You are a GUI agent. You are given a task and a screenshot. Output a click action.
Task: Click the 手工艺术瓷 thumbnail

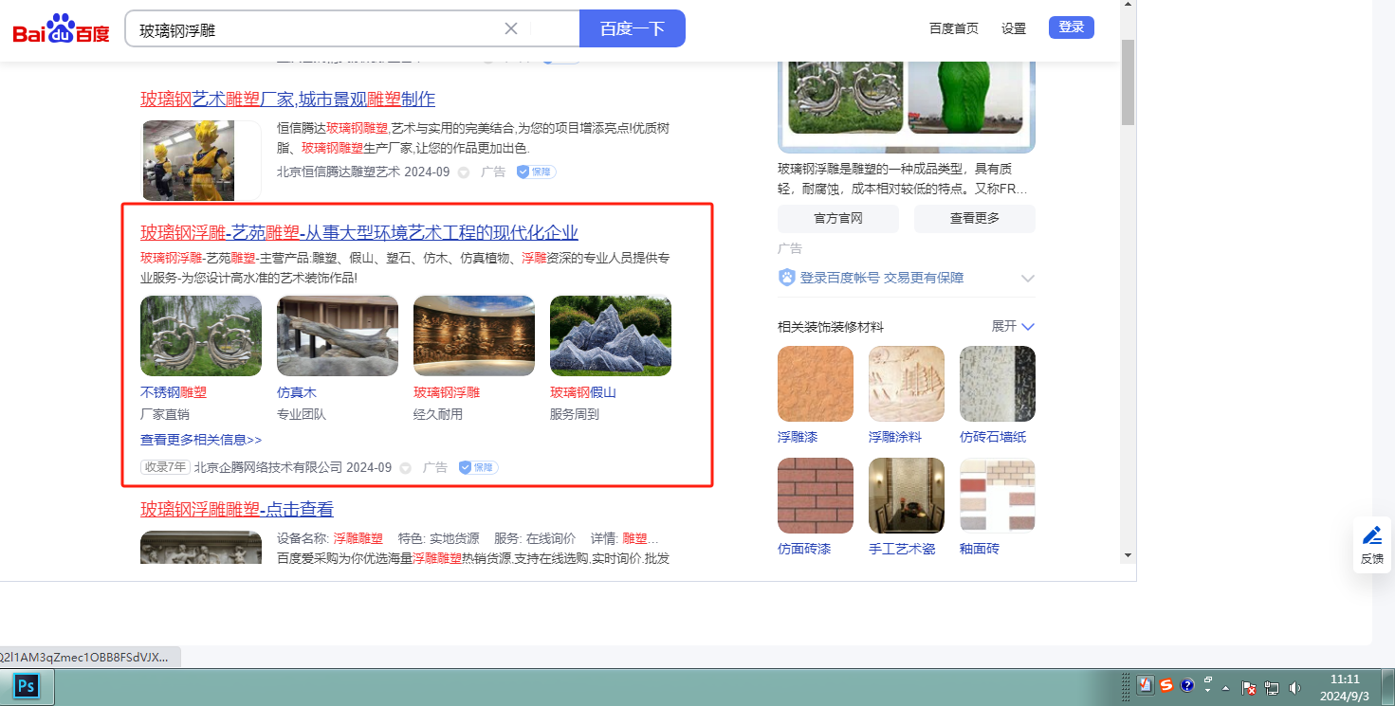point(907,496)
